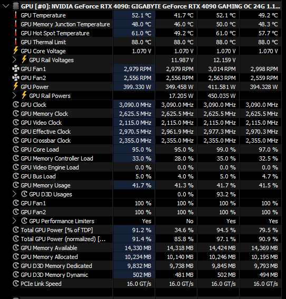The width and height of the screenshot is (286, 299).
Task: Click the GPU Hot Spot Temperature thermometer icon
Action: [x=16, y=33]
